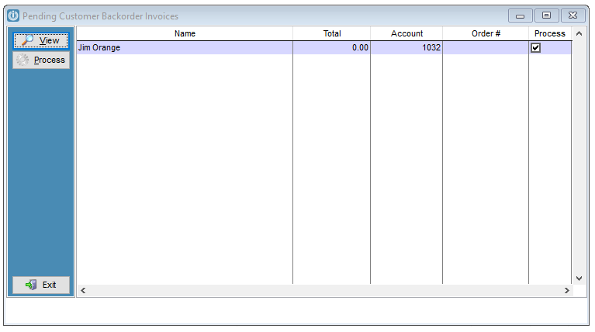
Task: Click the scroll right arrow
Action: 567,291
